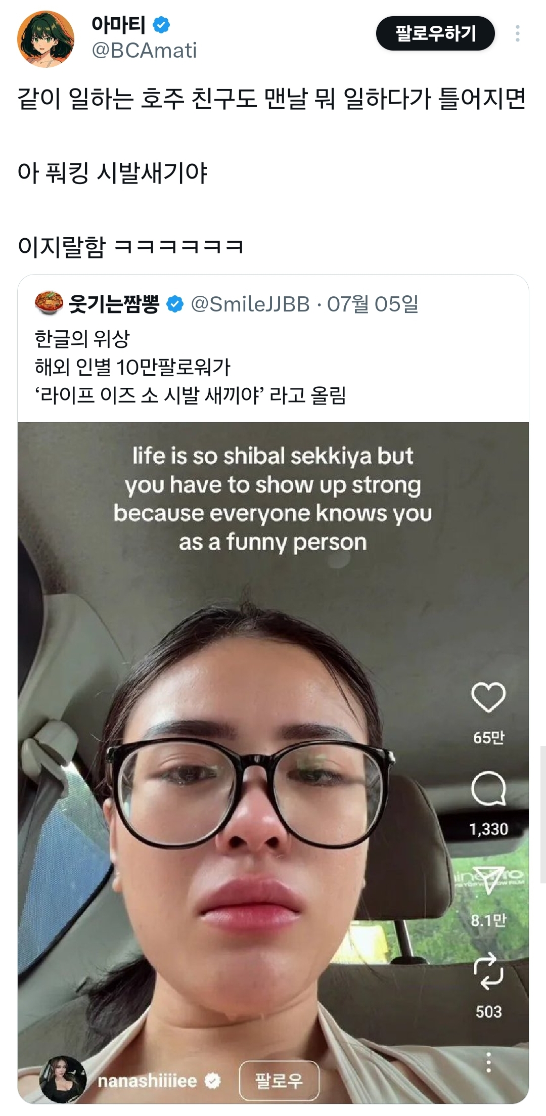Tap the 07월 05일 post date
The width and height of the screenshot is (546, 1116).
tap(373, 304)
